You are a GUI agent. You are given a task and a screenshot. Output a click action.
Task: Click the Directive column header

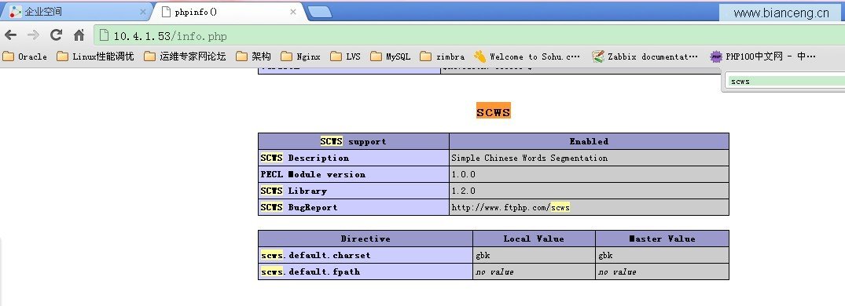(x=366, y=239)
